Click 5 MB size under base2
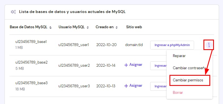223x104 pixels. point(20,68)
